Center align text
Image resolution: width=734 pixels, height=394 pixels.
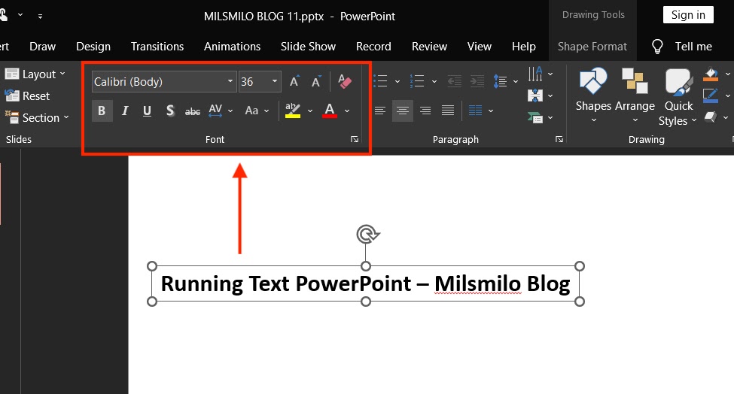point(403,111)
